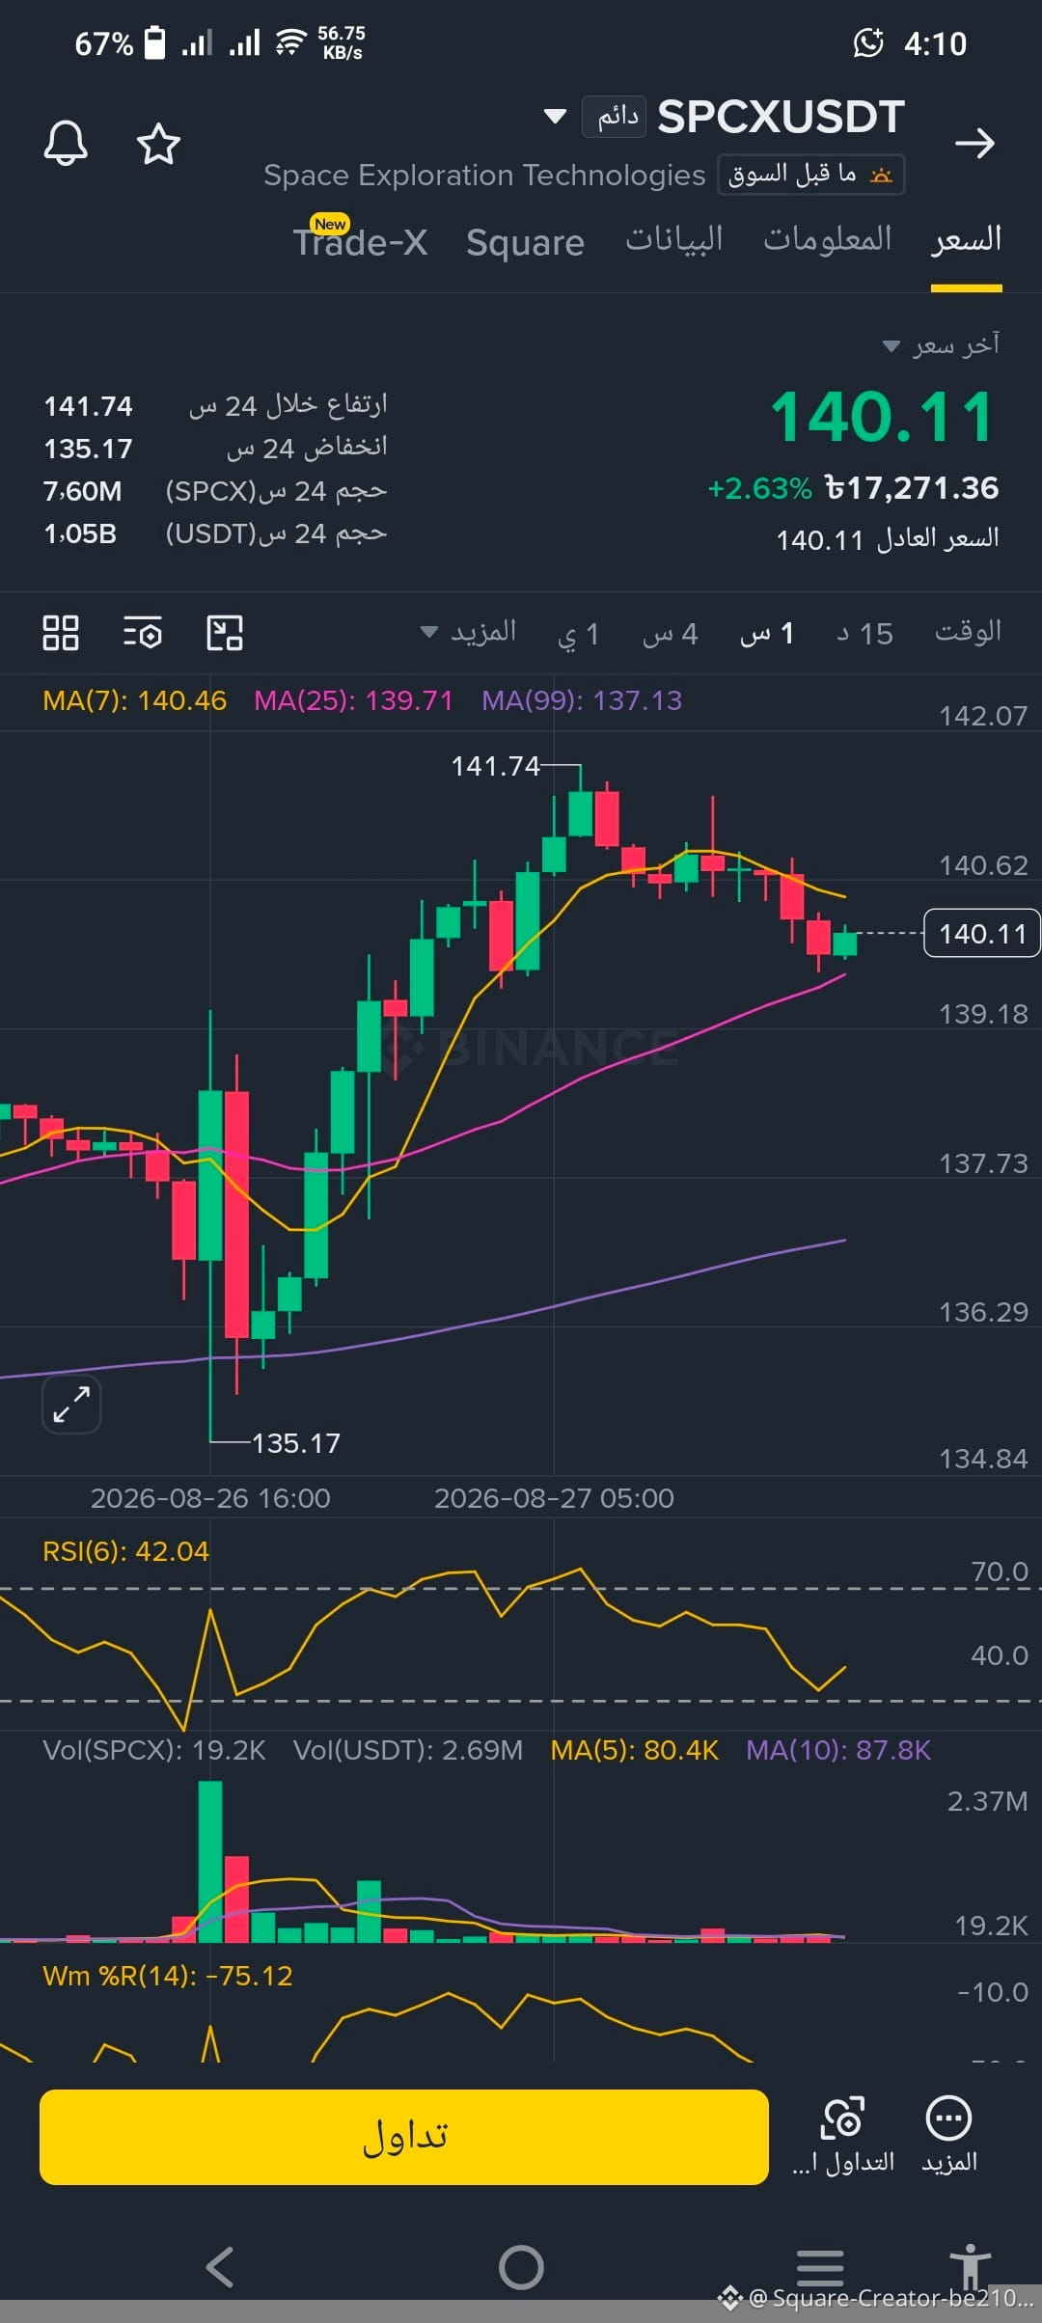The height and width of the screenshot is (2323, 1042).
Task: Open Android recent apps menu button
Action: [820, 2267]
